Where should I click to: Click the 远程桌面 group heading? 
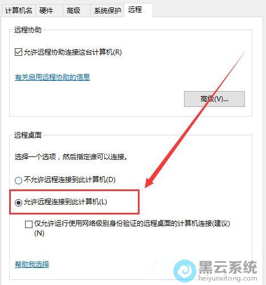tap(28, 135)
